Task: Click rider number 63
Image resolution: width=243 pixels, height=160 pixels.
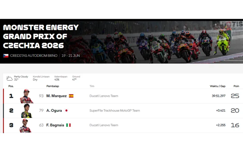Action: click(41, 125)
